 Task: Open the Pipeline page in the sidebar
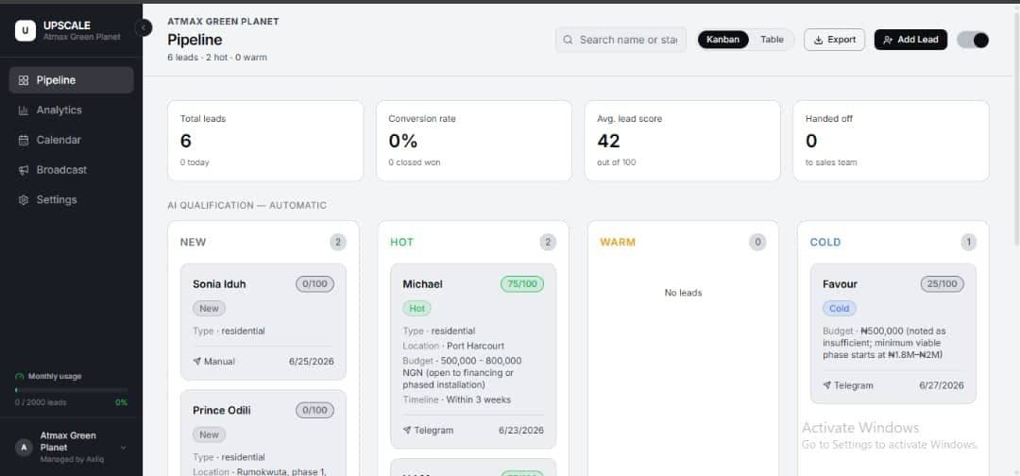tap(71, 80)
